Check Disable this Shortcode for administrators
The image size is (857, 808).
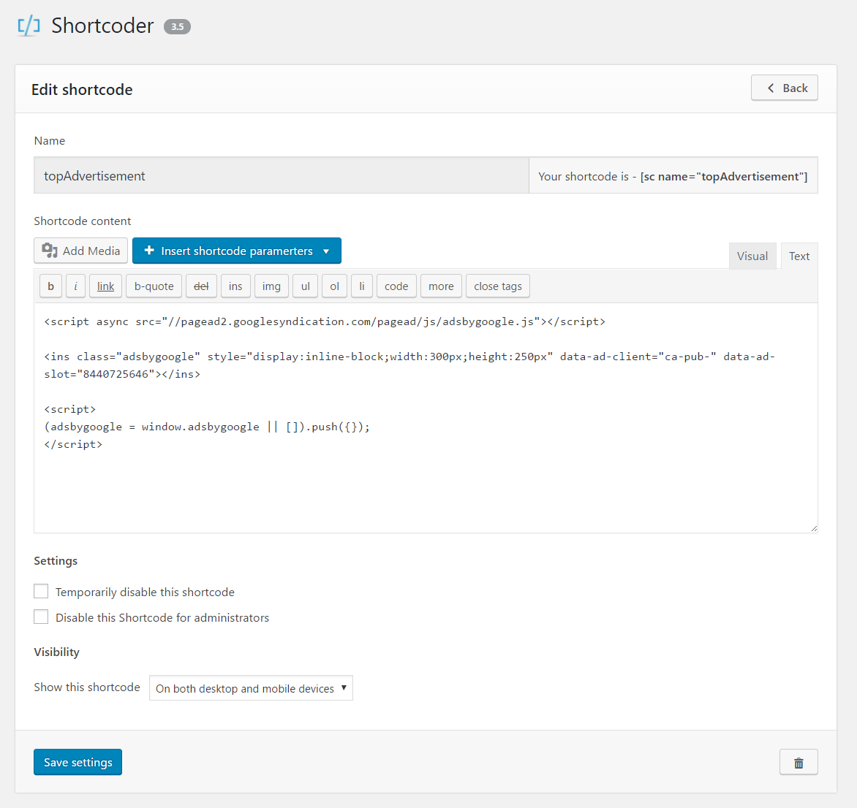(42, 617)
